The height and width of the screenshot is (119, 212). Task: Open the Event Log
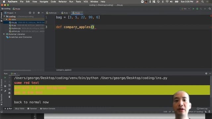coord(202,109)
